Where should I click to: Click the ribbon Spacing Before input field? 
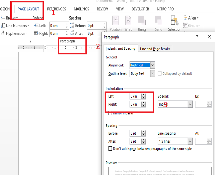[x=96, y=25]
